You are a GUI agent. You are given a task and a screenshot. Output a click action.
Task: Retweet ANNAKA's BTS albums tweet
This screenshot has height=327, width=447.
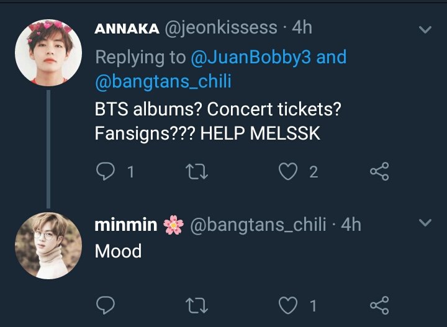coord(197,171)
